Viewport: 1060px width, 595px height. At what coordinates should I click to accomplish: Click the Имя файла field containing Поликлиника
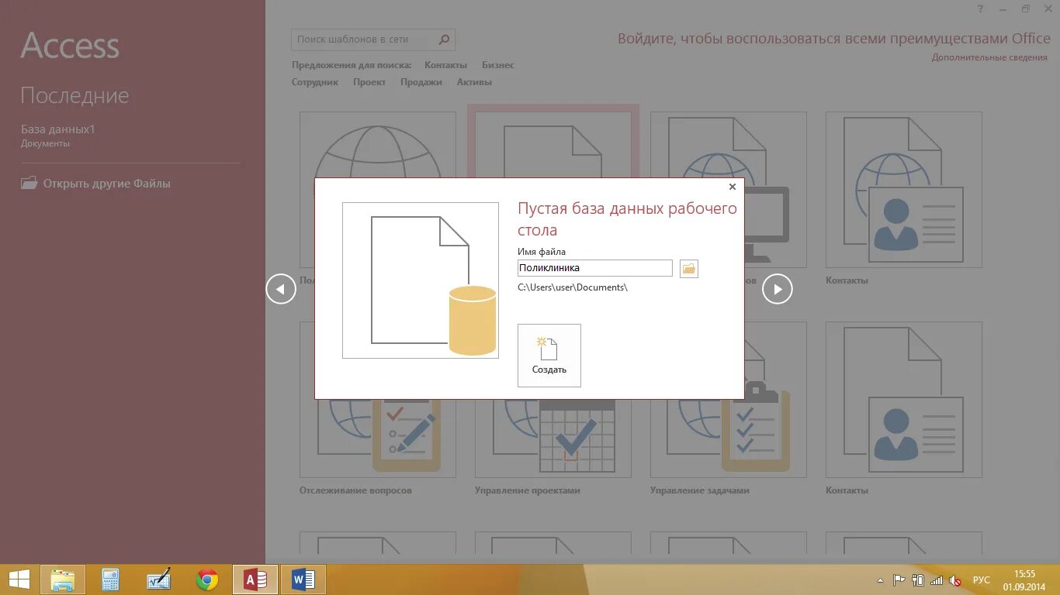tap(595, 268)
